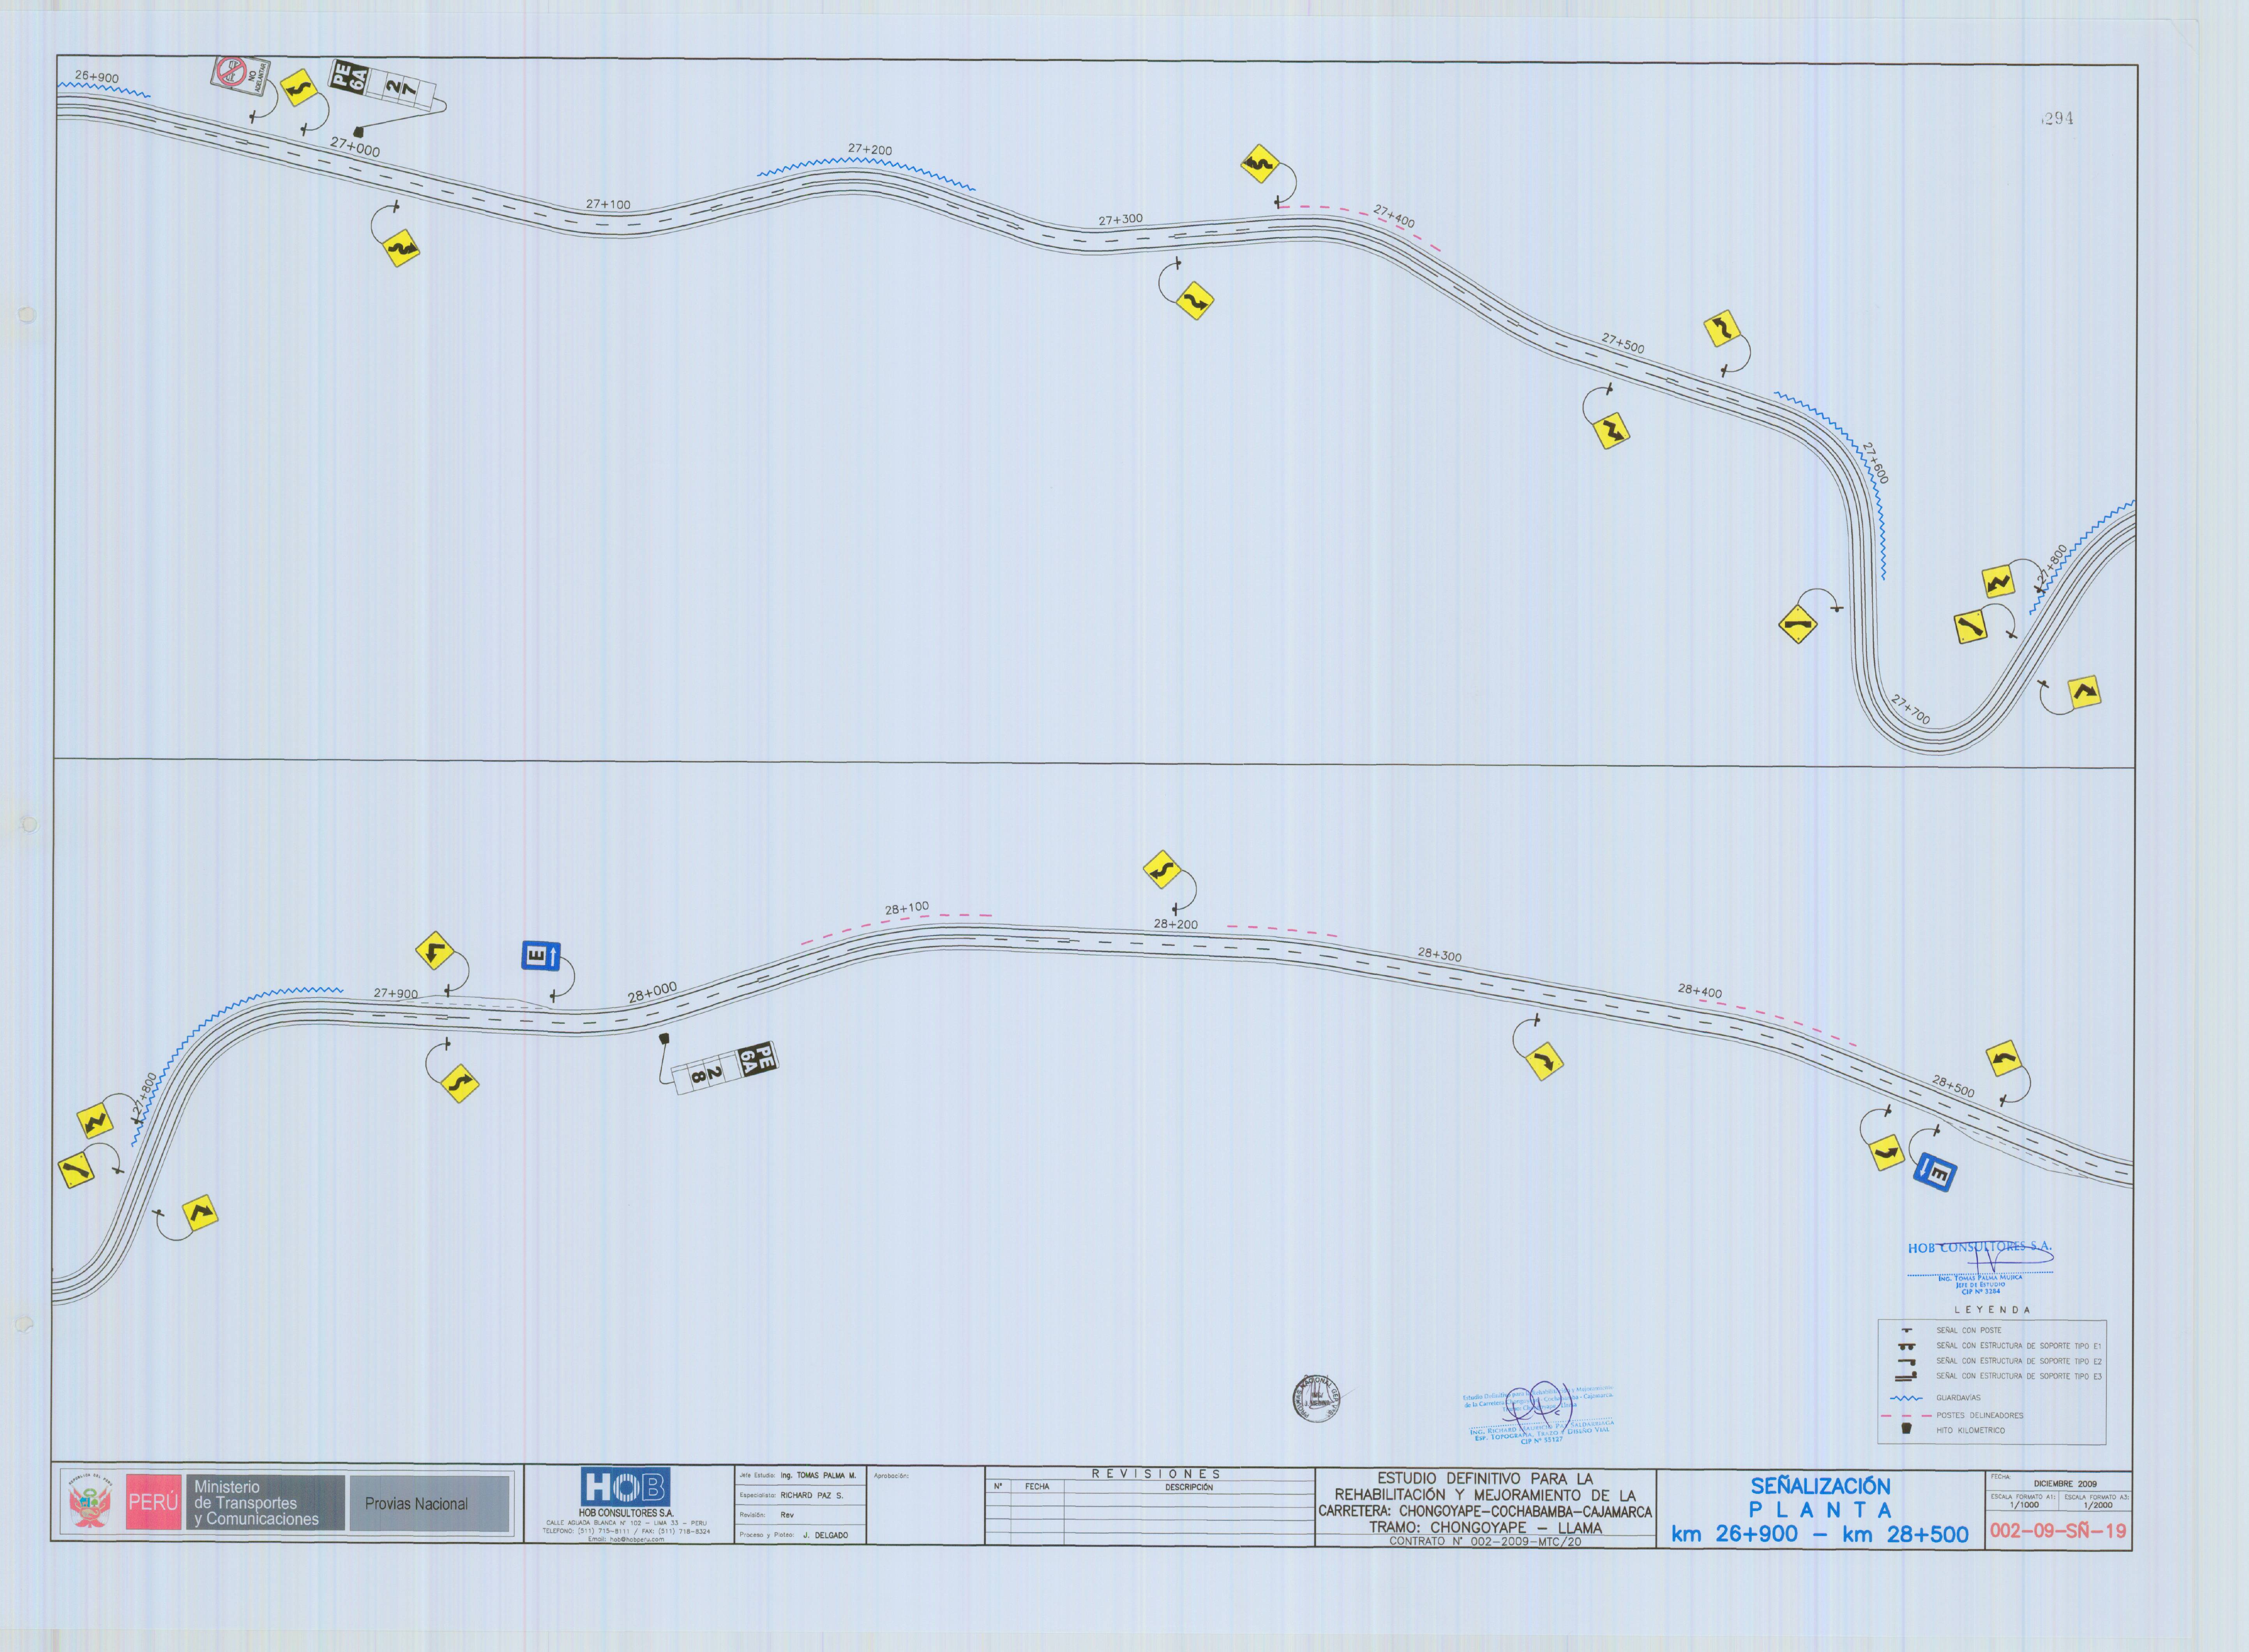Select the blue Richard engineer signature stamp
The height and width of the screenshot is (1652, 2249).
[x=1540, y=1413]
